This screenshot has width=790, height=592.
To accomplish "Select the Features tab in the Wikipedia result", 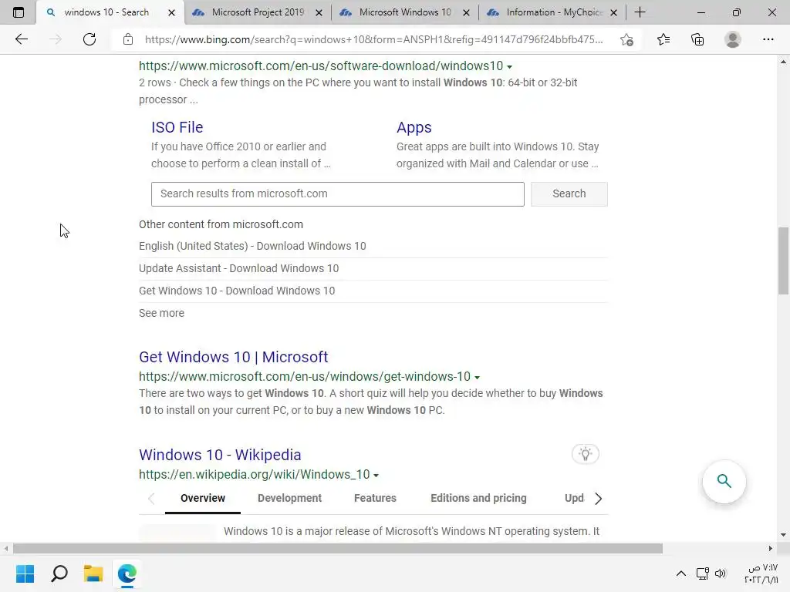I will coord(376,498).
